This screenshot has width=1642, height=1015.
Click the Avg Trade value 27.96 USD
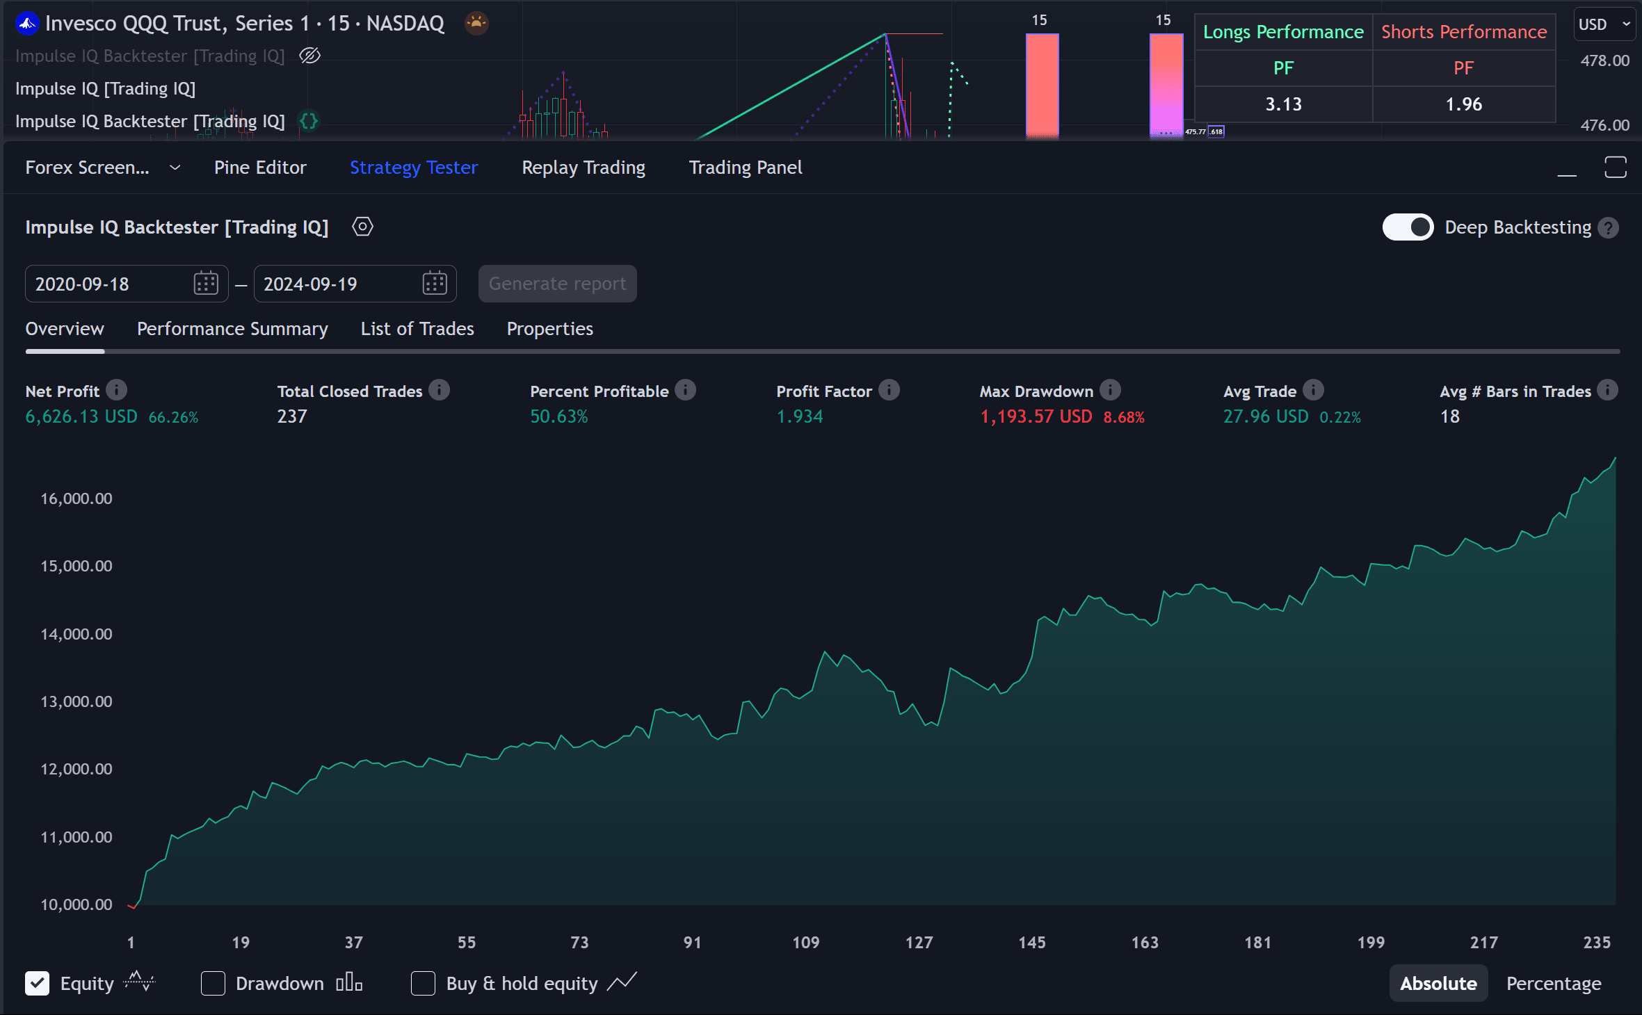(x=1266, y=416)
